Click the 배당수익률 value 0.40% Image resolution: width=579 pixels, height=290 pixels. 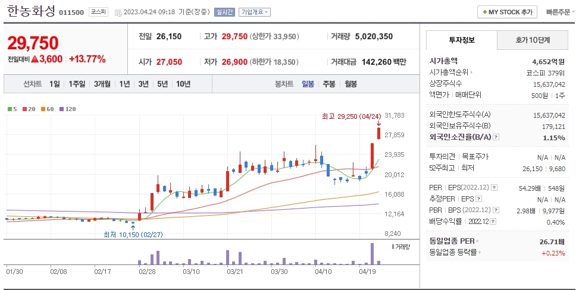[556, 222]
